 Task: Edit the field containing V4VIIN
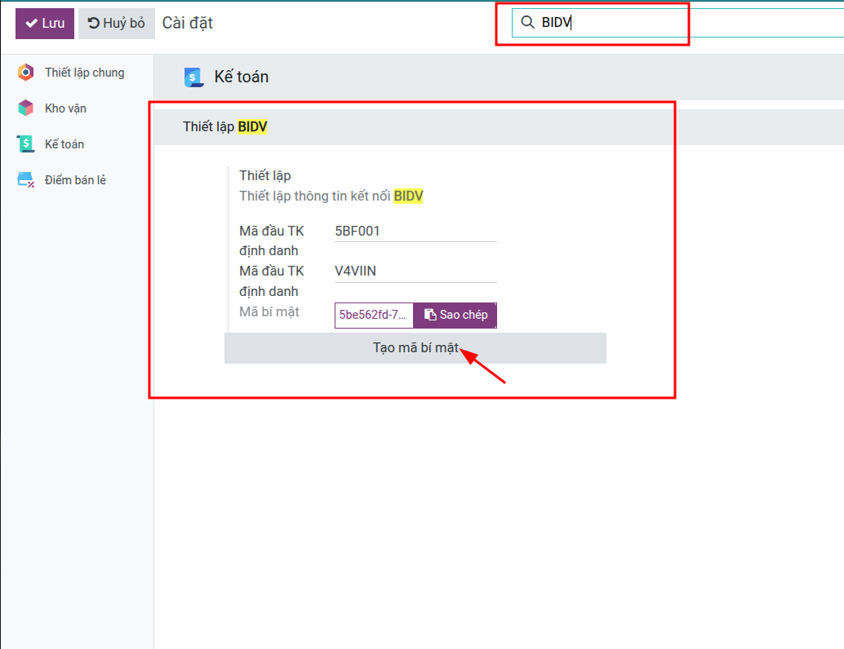click(x=415, y=272)
